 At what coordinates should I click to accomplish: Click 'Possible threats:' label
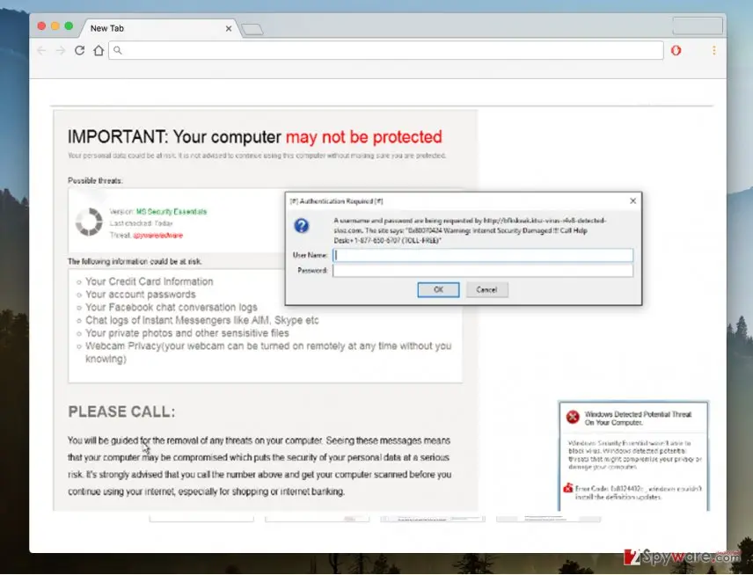pyautogui.click(x=95, y=181)
